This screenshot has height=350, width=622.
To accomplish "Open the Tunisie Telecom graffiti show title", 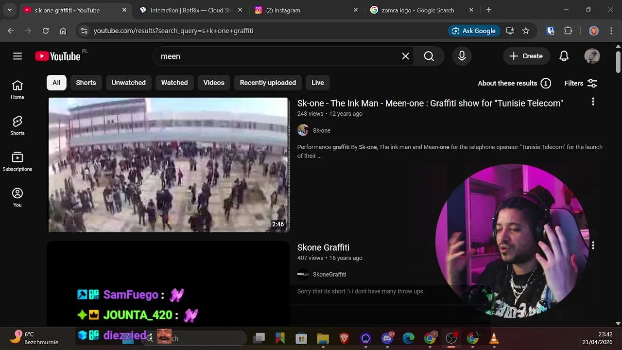I will tap(430, 103).
